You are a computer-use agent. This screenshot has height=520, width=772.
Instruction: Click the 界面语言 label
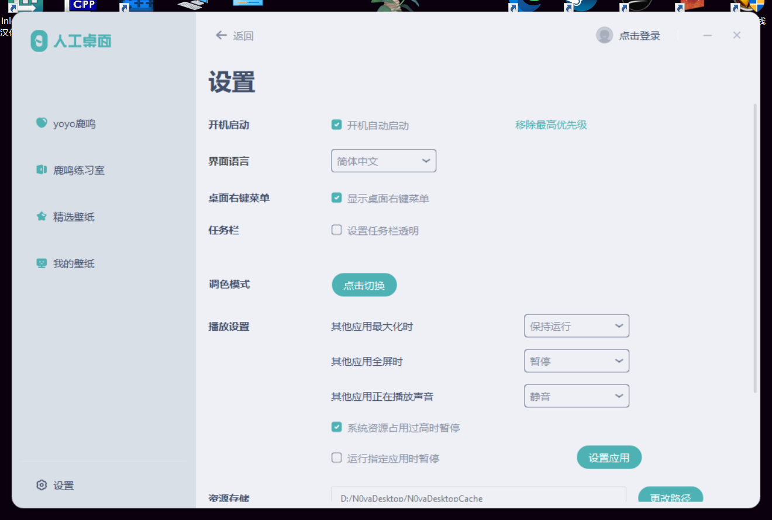click(x=229, y=161)
